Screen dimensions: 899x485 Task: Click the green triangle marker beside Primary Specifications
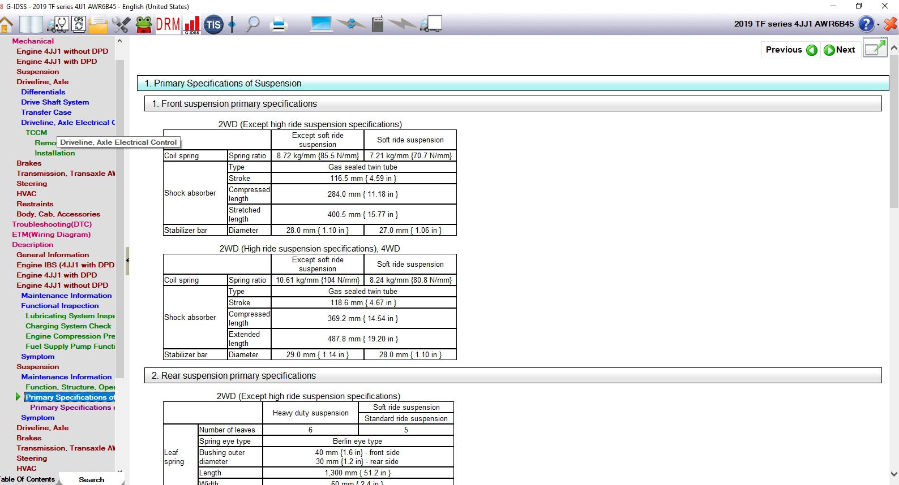coord(18,397)
